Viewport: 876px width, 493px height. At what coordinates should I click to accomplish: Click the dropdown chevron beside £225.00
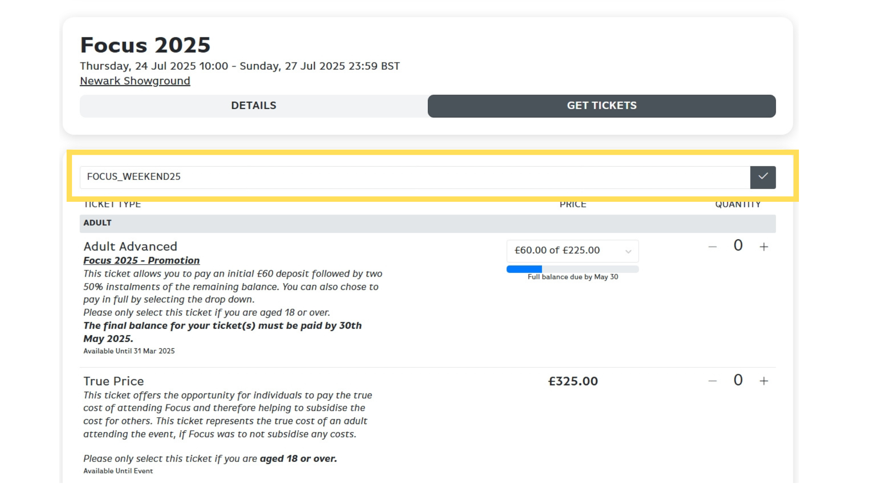pyautogui.click(x=628, y=252)
